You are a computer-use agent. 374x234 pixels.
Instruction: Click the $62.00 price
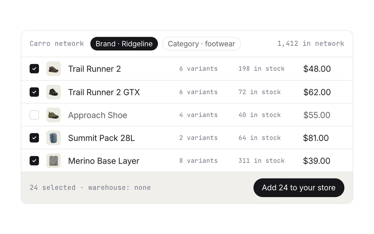(x=317, y=92)
